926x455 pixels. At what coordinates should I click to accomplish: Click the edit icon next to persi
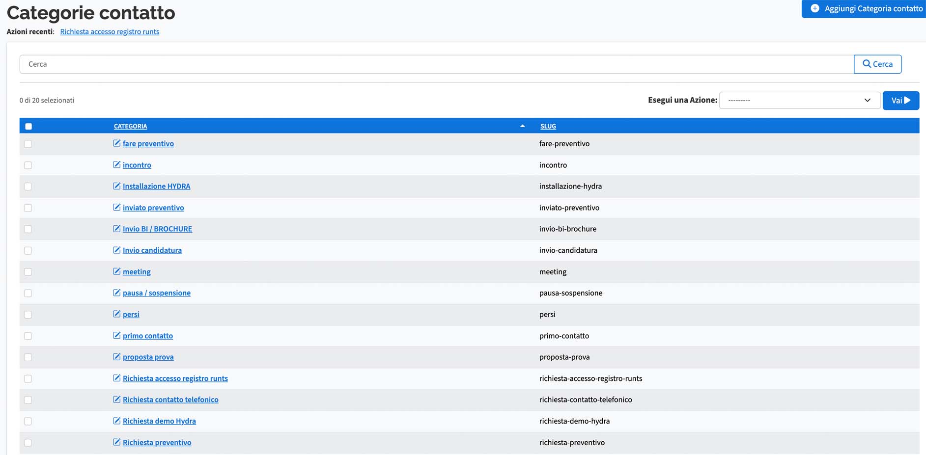click(x=116, y=314)
